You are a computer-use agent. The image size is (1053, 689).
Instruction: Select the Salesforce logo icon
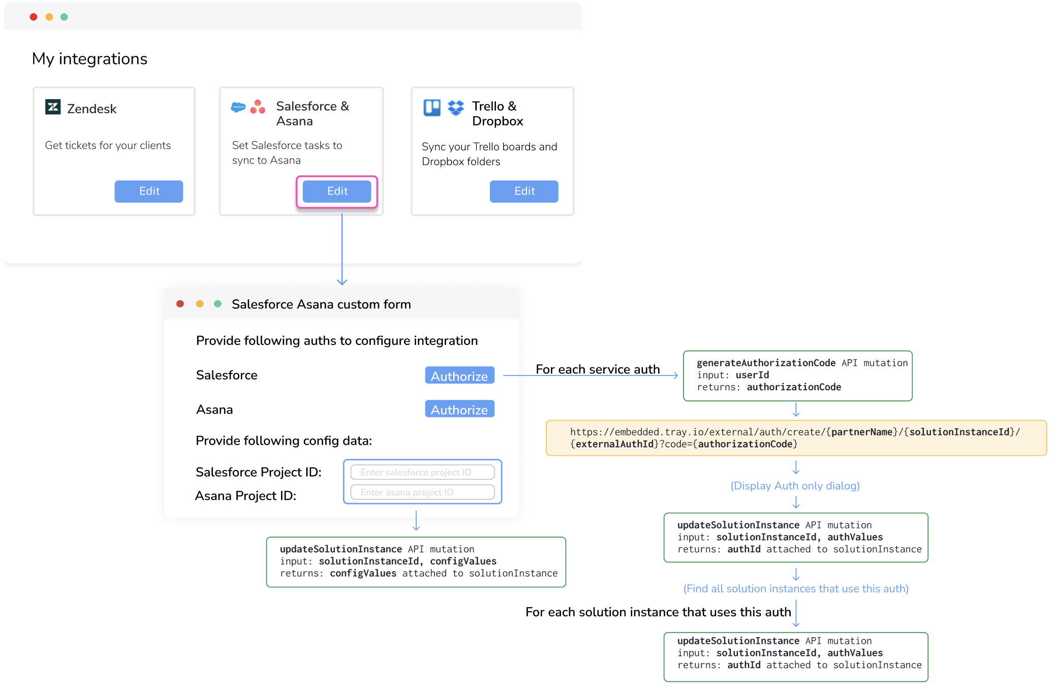click(x=239, y=107)
